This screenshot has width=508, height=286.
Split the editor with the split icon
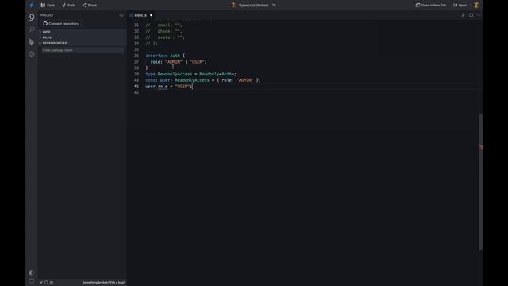(x=471, y=15)
